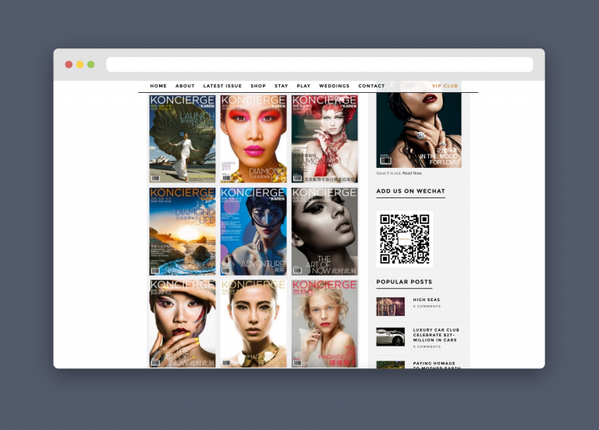This screenshot has width=599, height=430.
Task: Open LATEST ISSUE in the navigation
Action: [222, 86]
